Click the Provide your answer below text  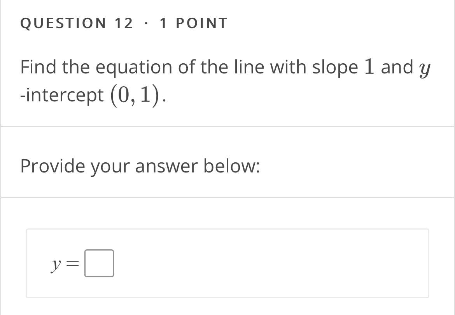(x=141, y=166)
